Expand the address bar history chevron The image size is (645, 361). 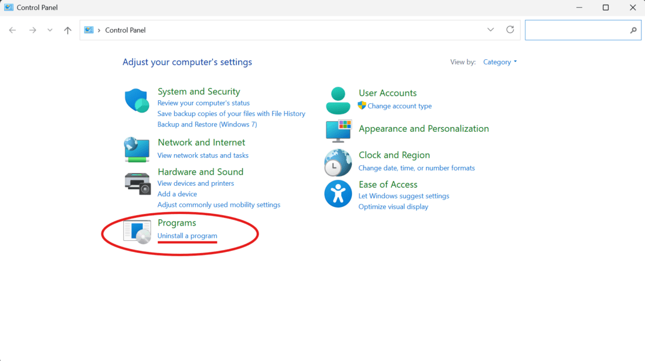click(490, 30)
